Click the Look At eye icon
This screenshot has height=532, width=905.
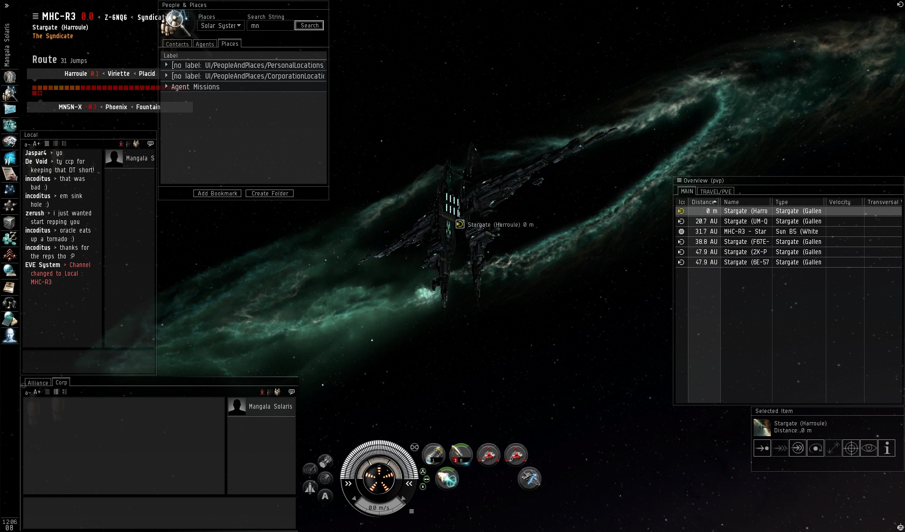coord(869,448)
